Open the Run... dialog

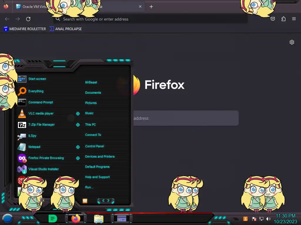89,187
